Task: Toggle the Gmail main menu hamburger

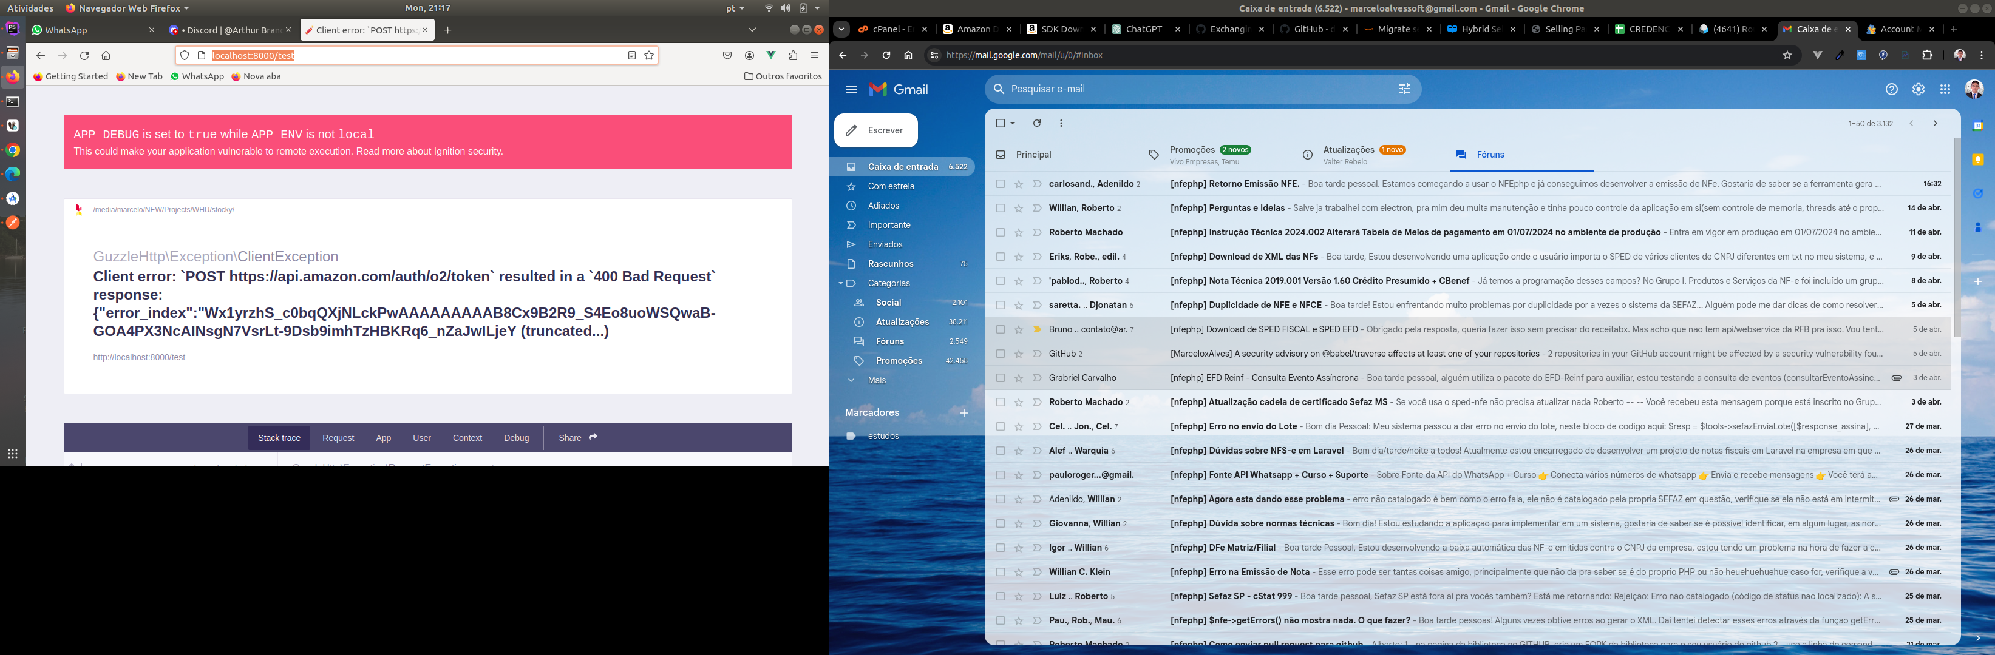Action: [x=851, y=90]
